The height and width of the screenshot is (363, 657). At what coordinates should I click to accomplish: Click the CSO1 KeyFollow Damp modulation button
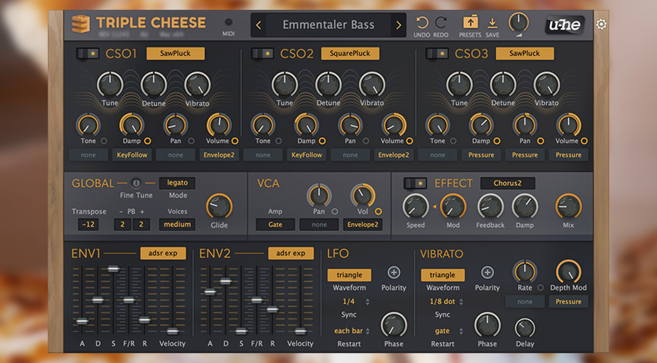pyautogui.click(x=132, y=155)
